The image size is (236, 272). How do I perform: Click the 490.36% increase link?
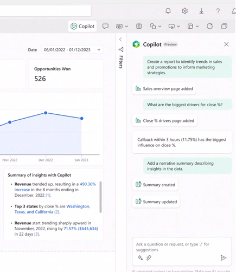[87, 184]
